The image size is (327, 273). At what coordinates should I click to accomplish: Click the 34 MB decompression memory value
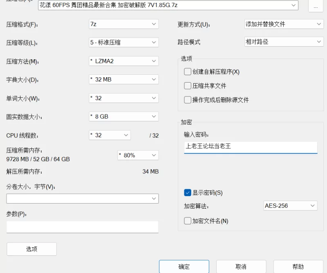tap(150, 172)
